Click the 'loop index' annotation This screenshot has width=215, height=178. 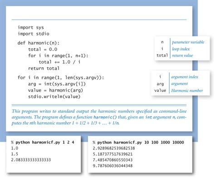(181, 49)
